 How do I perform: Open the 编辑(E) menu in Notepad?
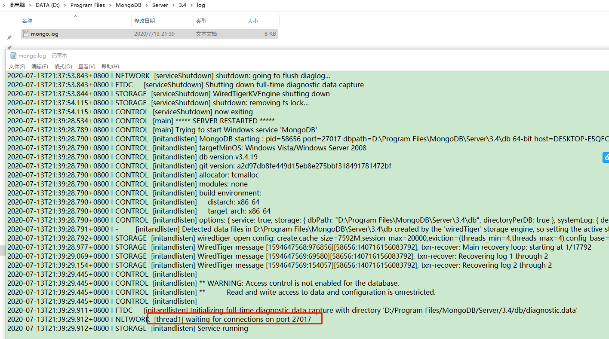[40, 66]
